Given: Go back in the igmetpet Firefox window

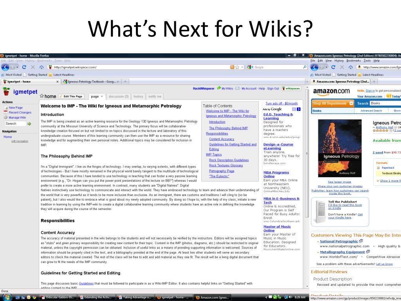Looking at the screenshot, I should coord(5,67).
